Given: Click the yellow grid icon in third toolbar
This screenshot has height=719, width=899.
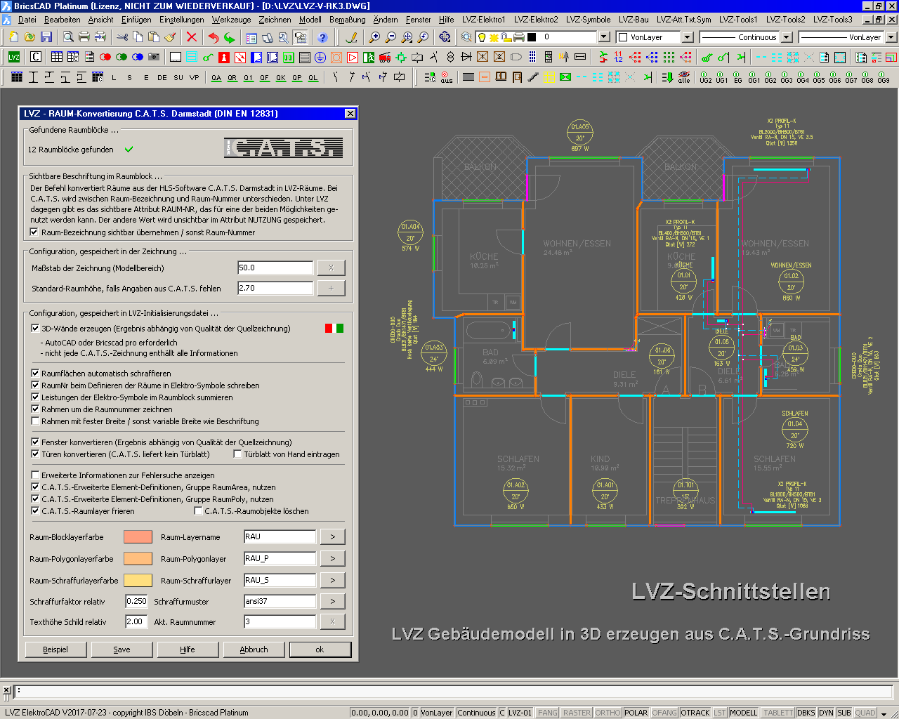Looking at the screenshot, I should (549, 77).
